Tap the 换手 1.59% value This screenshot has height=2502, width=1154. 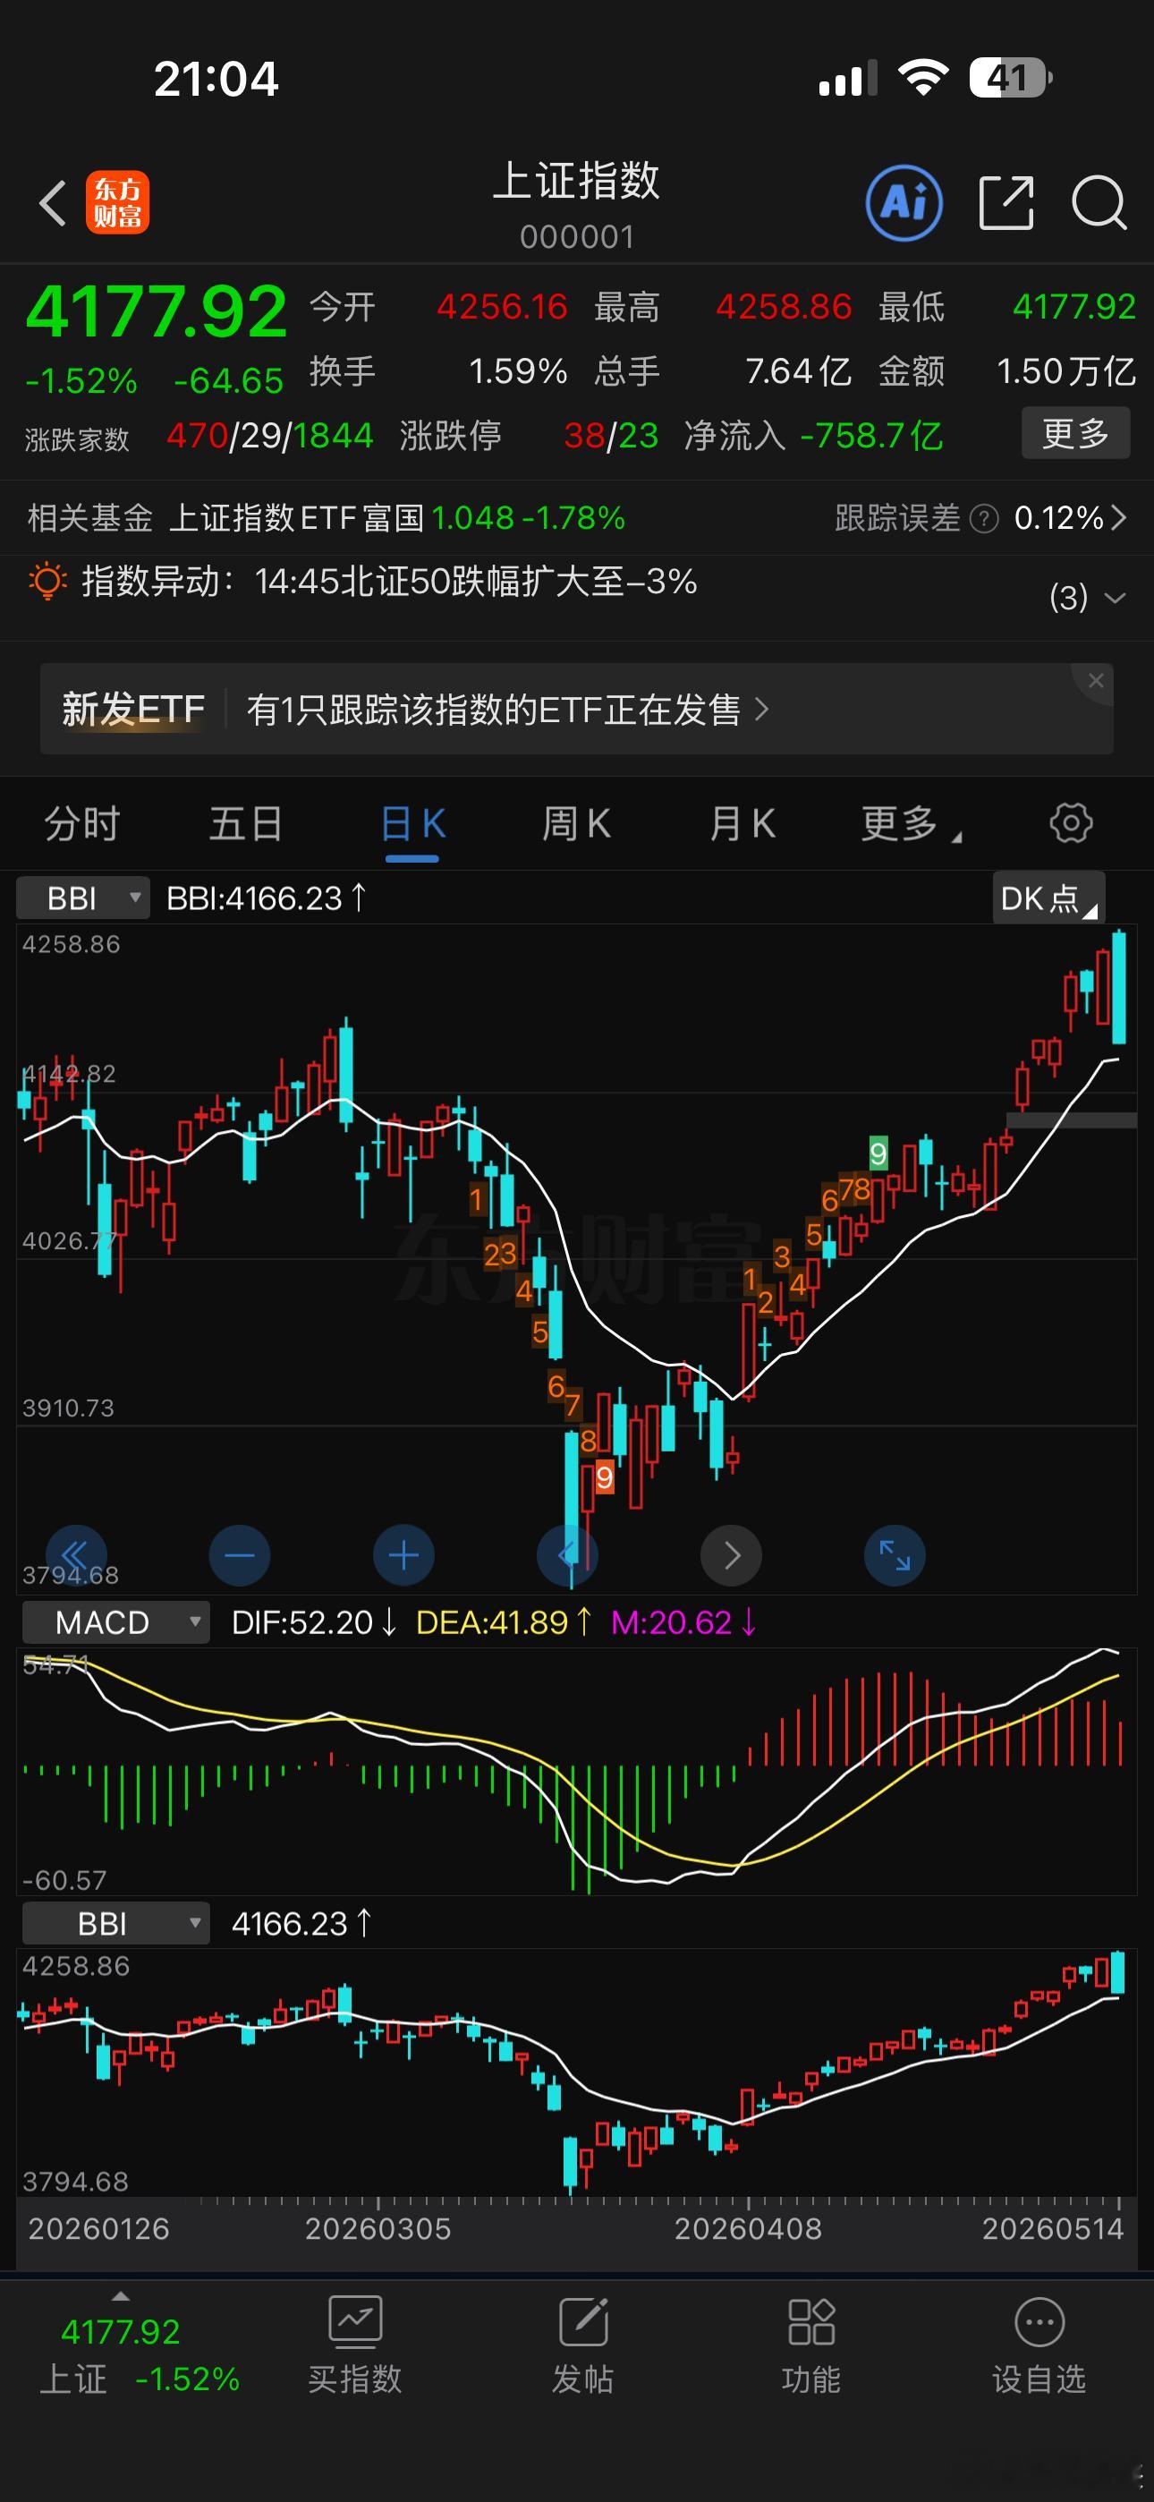(x=518, y=371)
